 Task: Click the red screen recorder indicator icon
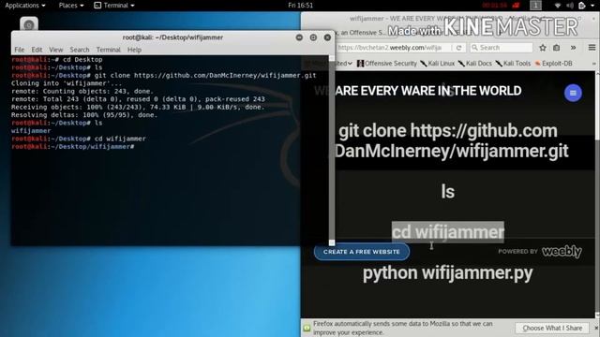[x=516, y=6]
